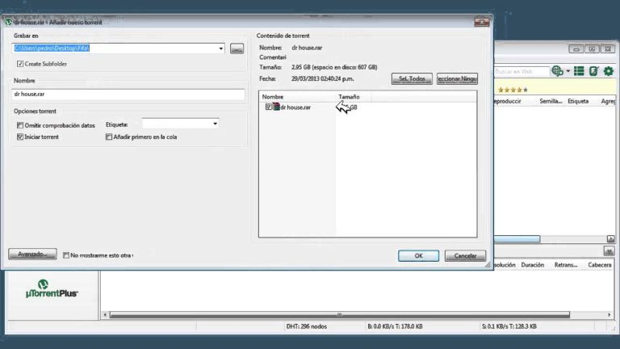Click the expand panel icon above Cabecera column
Viewport: 620px width, 349px height.
(609, 251)
